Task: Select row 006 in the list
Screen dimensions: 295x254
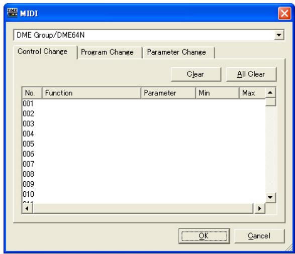Action: tap(144, 154)
